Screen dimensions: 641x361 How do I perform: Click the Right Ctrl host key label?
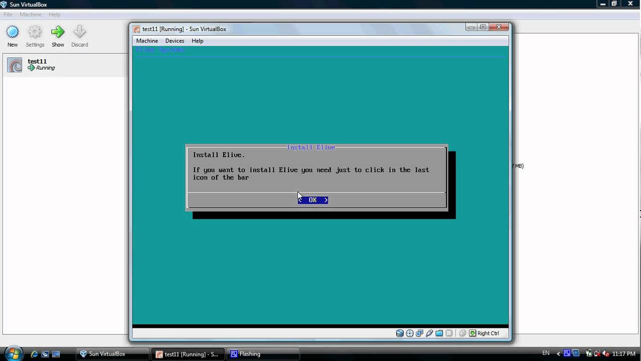click(x=488, y=333)
